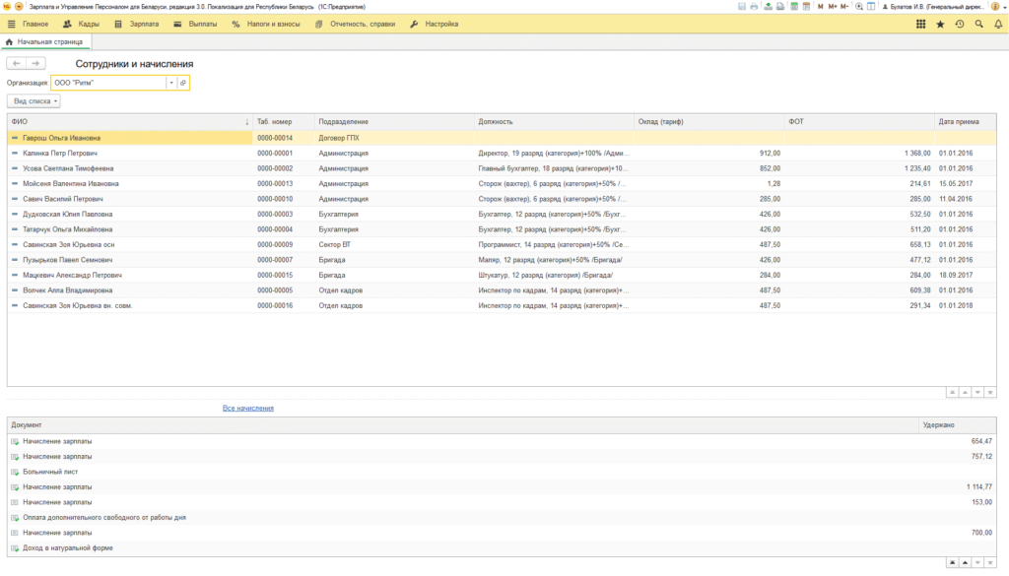Open search with the magnifier icon
The height and width of the screenshot is (576, 1009).
click(x=978, y=24)
